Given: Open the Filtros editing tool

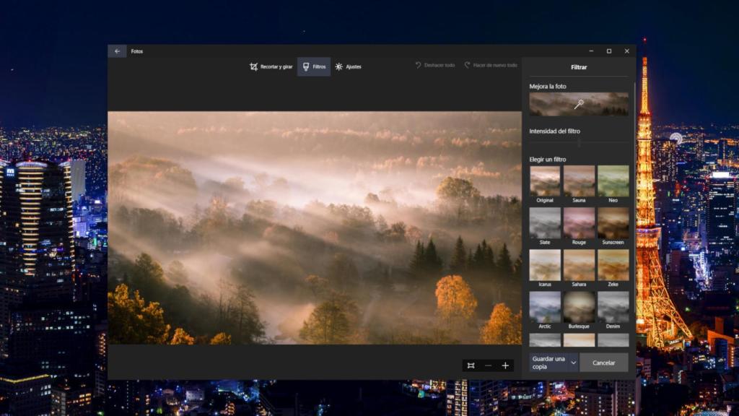Looking at the screenshot, I should click(x=314, y=66).
